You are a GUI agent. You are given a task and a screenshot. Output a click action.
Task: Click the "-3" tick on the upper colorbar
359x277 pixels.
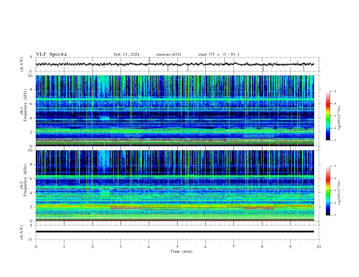(334, 91)
